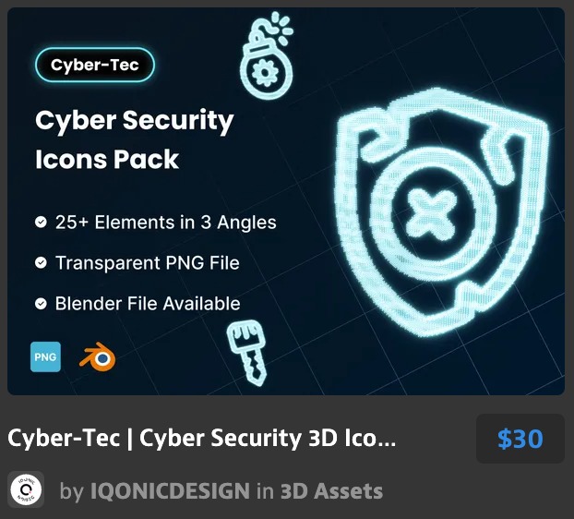Click checkmark beside Blender File Available
574x519 pixels.
(x=41, y=303)
